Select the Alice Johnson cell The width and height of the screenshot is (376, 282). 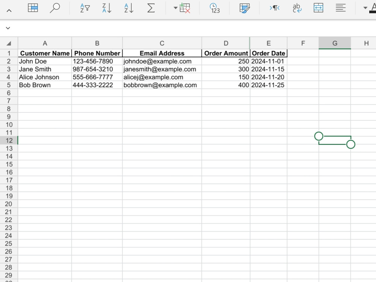click(45, 77)
